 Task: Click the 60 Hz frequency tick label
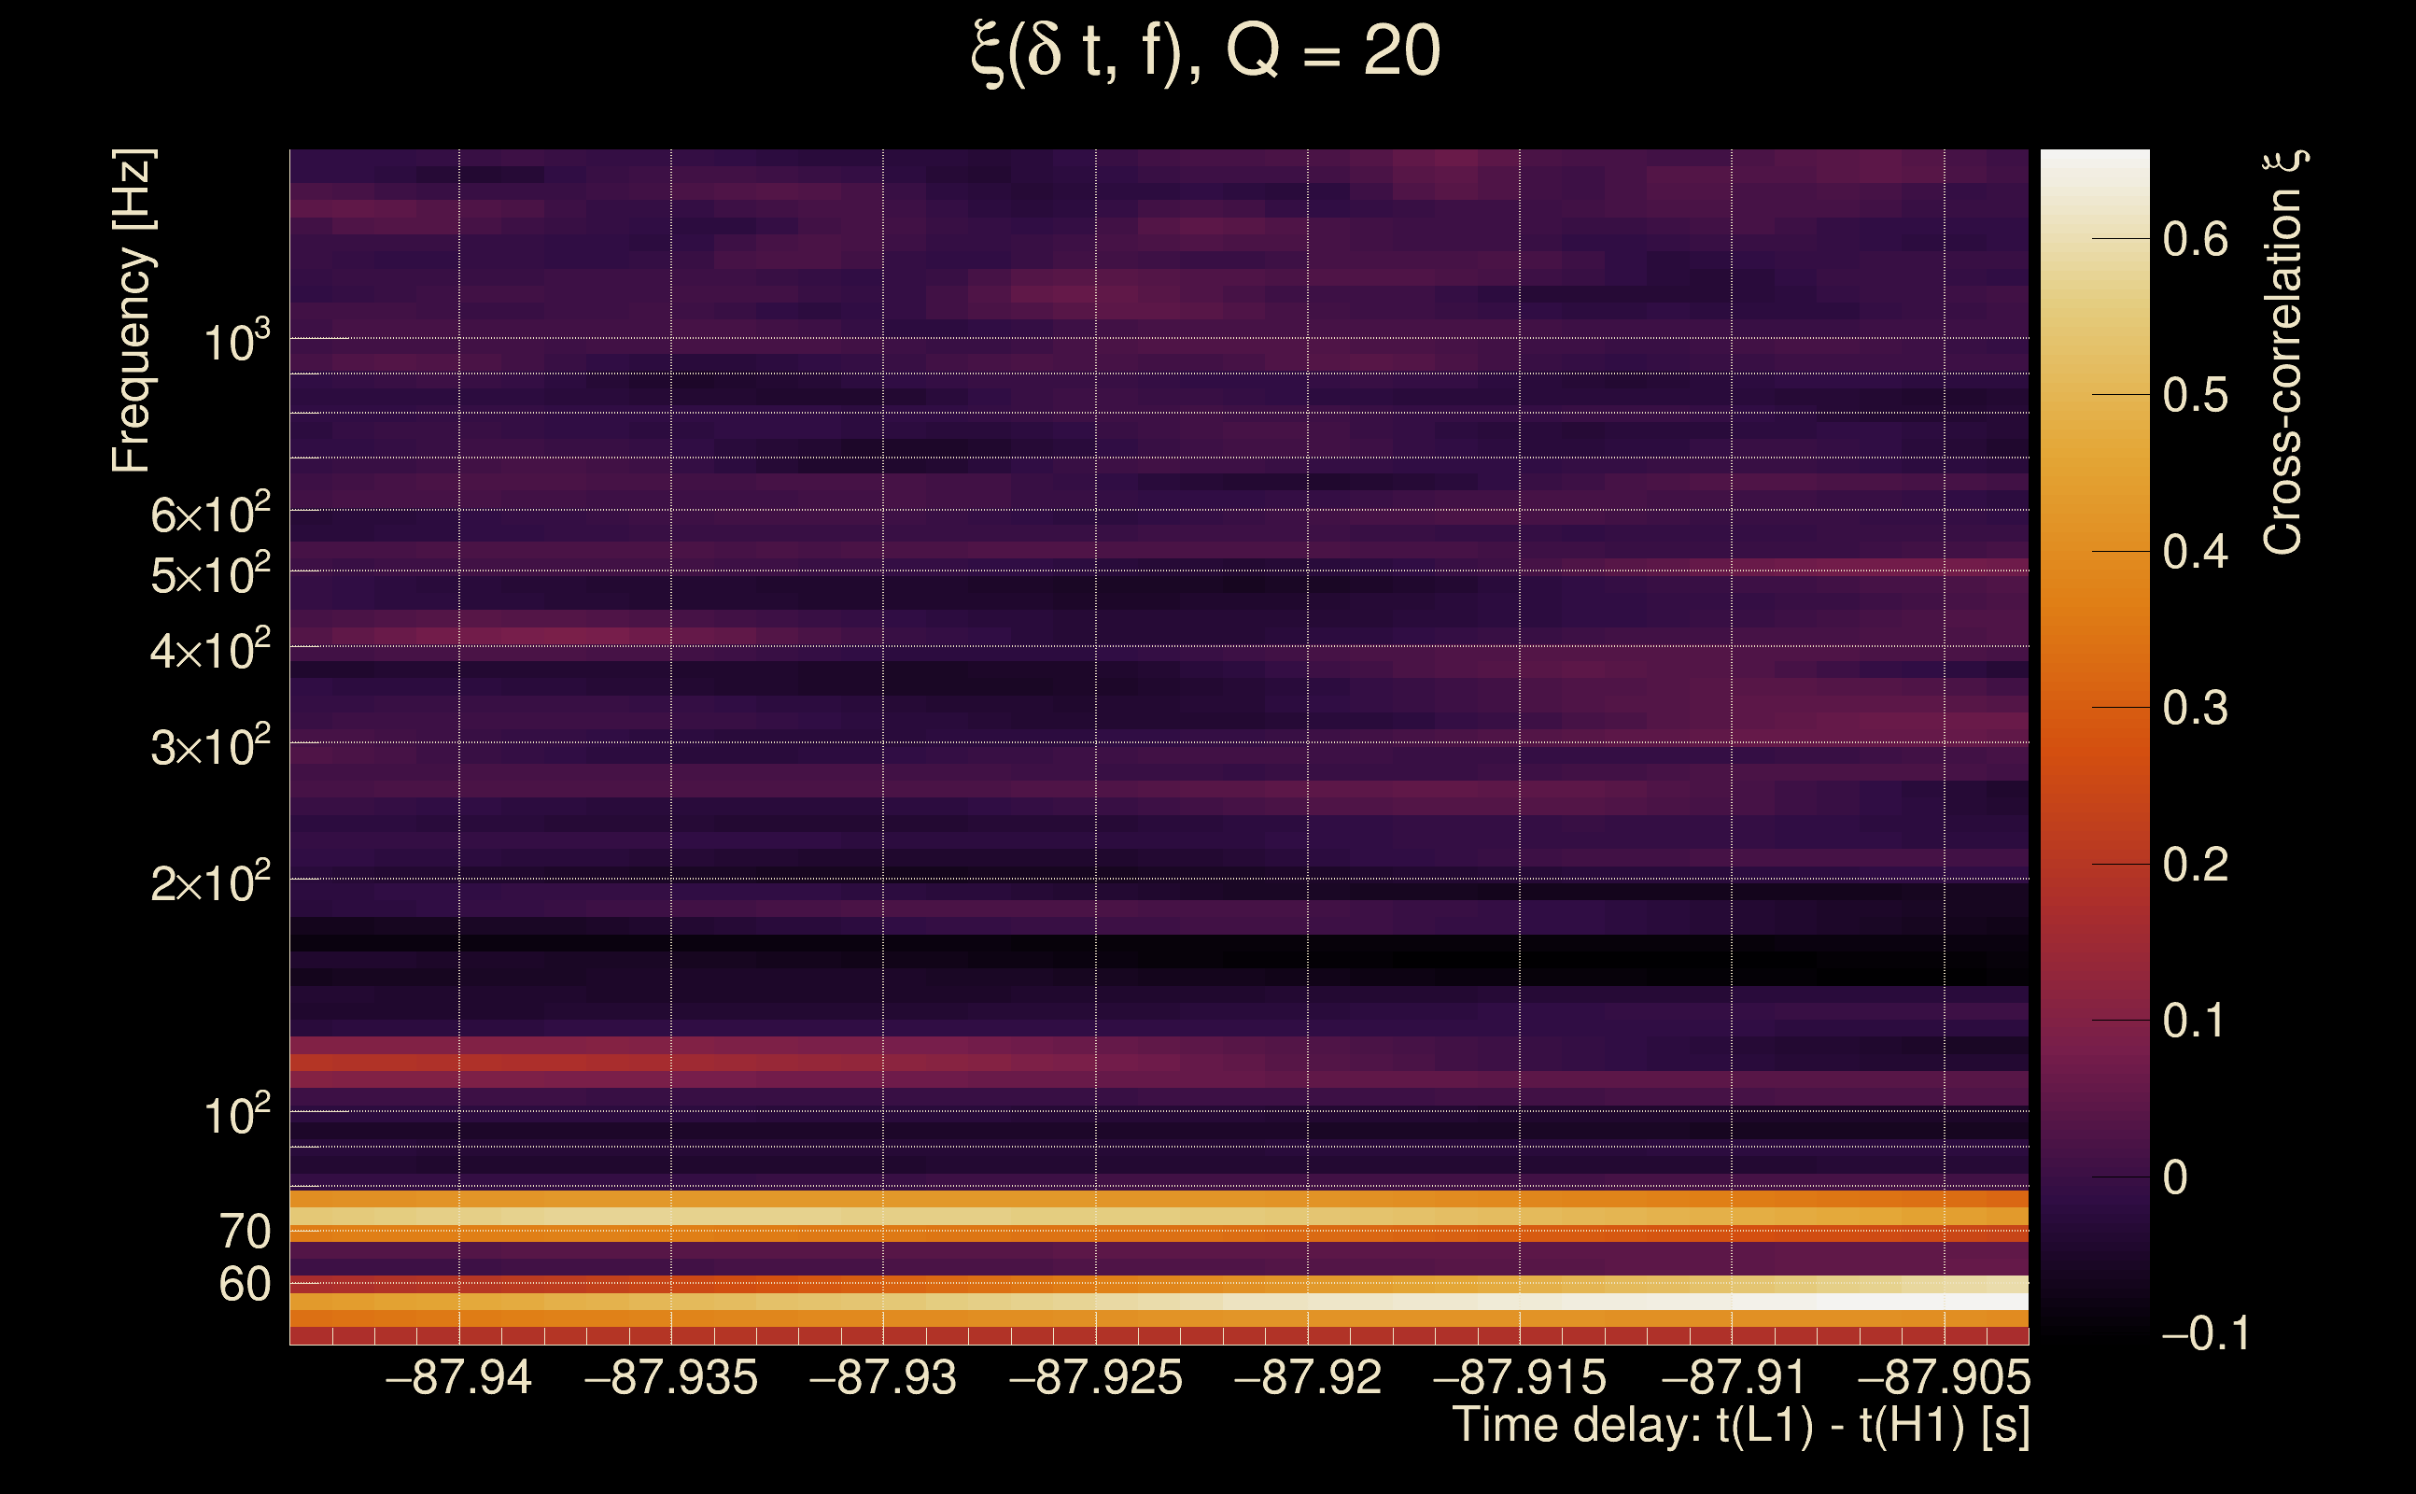coord(244,1285)
